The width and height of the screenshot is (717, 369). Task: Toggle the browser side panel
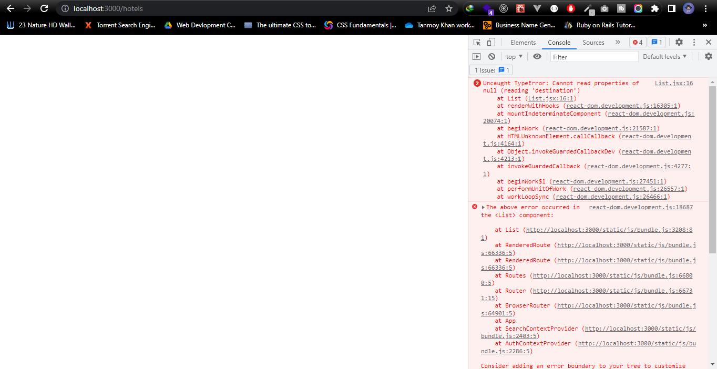[672, 8]
